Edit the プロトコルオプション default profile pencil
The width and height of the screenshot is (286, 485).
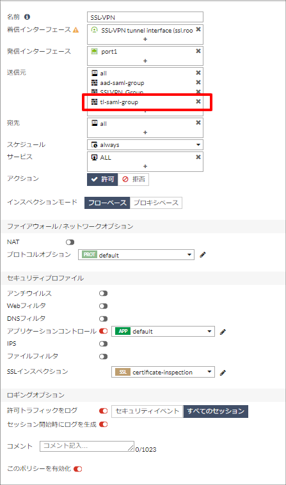pos(203,255)
